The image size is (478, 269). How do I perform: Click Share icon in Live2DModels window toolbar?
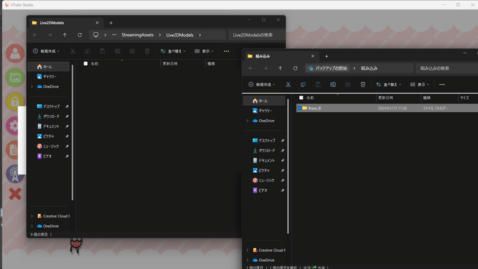[x=132, y=51]
